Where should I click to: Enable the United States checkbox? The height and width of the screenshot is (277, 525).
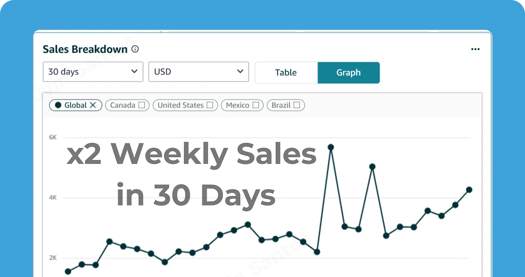tap(210, 105)
